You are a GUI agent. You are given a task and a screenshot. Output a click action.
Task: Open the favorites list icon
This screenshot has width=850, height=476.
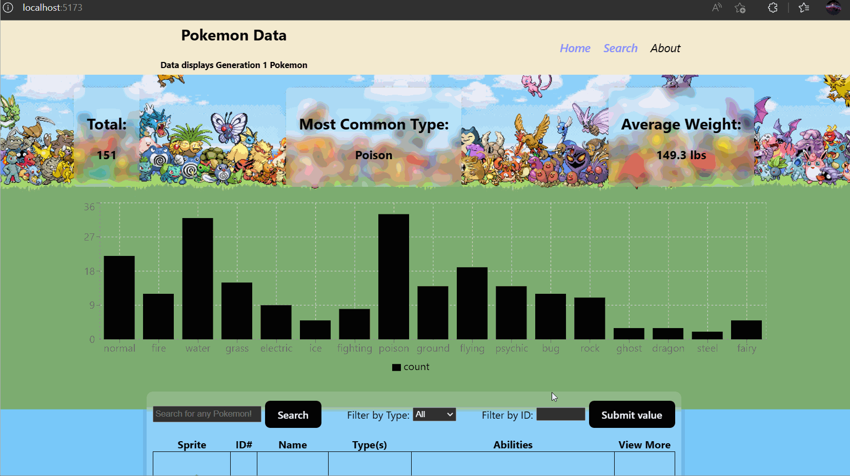coord(804,8)
